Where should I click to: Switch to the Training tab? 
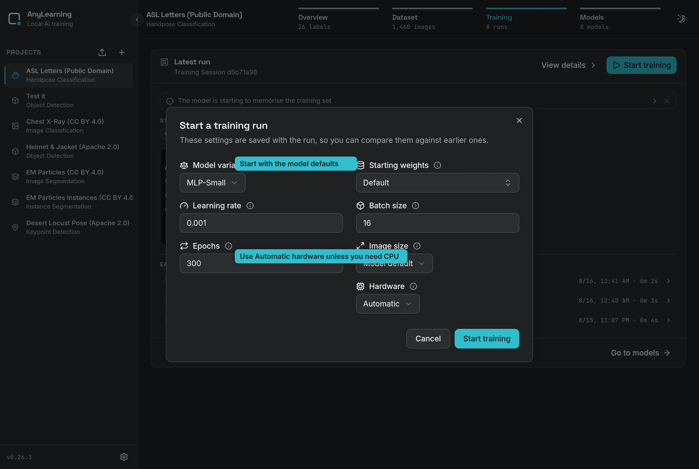(x=526, y=19)
